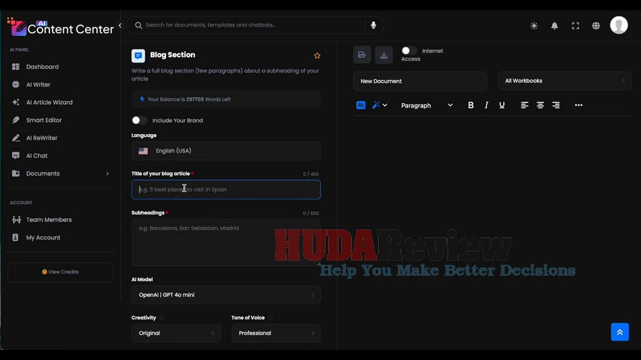Screen dimensions: 641x360
Task: Open the Language dropdown English (USA)
Action: point(226,151)
